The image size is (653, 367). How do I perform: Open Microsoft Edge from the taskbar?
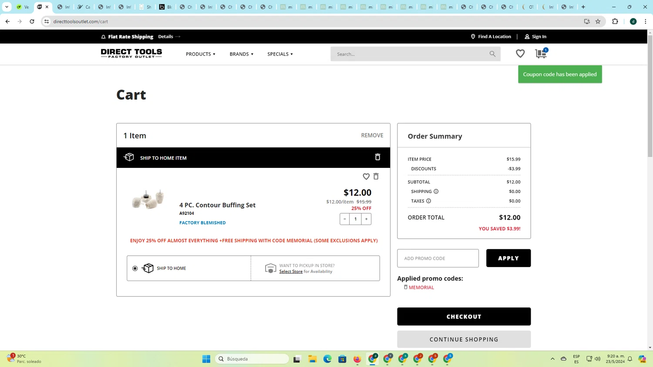327,359
